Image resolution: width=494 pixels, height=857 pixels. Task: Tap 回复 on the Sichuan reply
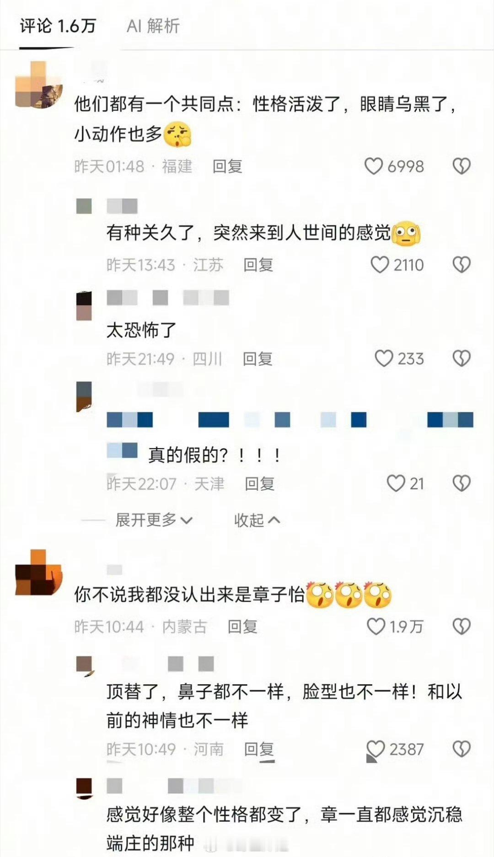(258, 359)
